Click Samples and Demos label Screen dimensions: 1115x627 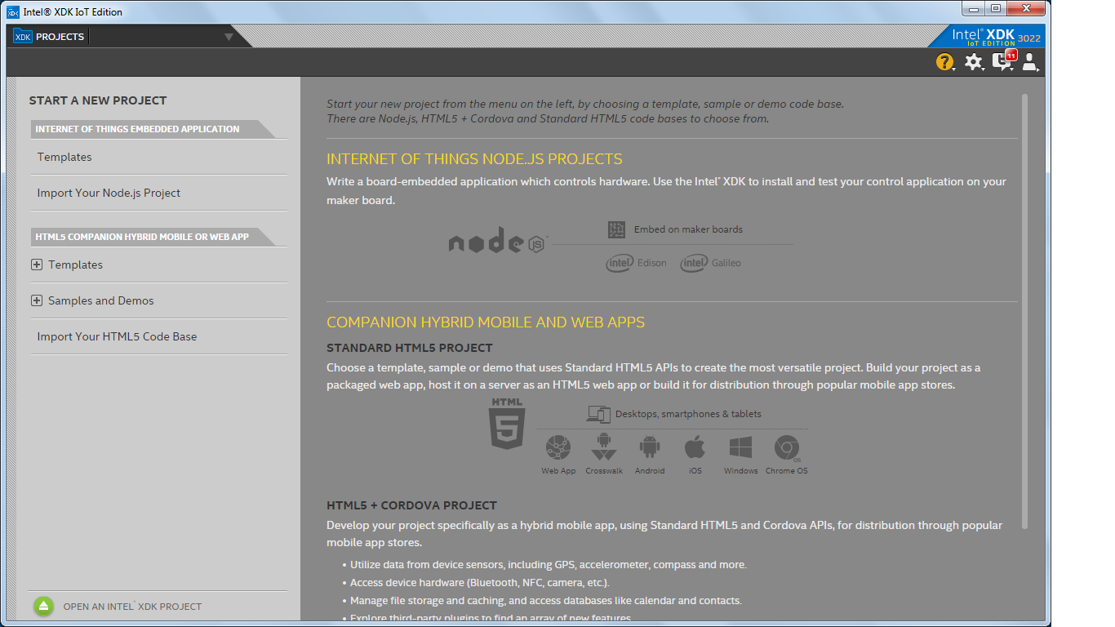(101, 300)
